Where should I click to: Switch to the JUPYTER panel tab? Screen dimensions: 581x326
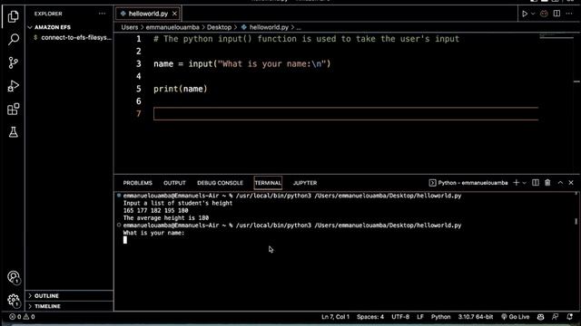click(x=305, y=183)
